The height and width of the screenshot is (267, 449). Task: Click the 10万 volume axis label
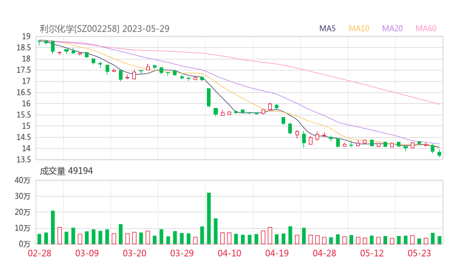tap(22, 228)
